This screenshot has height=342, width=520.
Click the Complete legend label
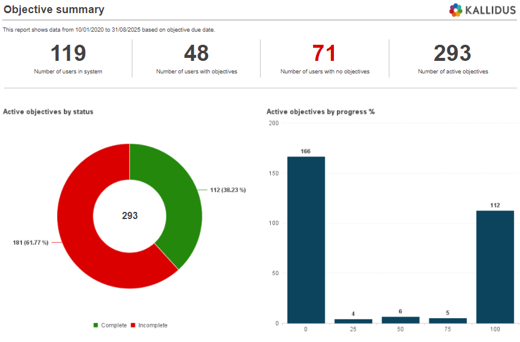pos(113,325)
